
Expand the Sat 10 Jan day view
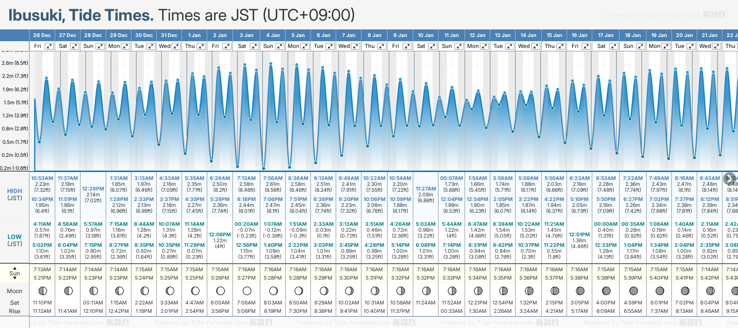[433, 46]
